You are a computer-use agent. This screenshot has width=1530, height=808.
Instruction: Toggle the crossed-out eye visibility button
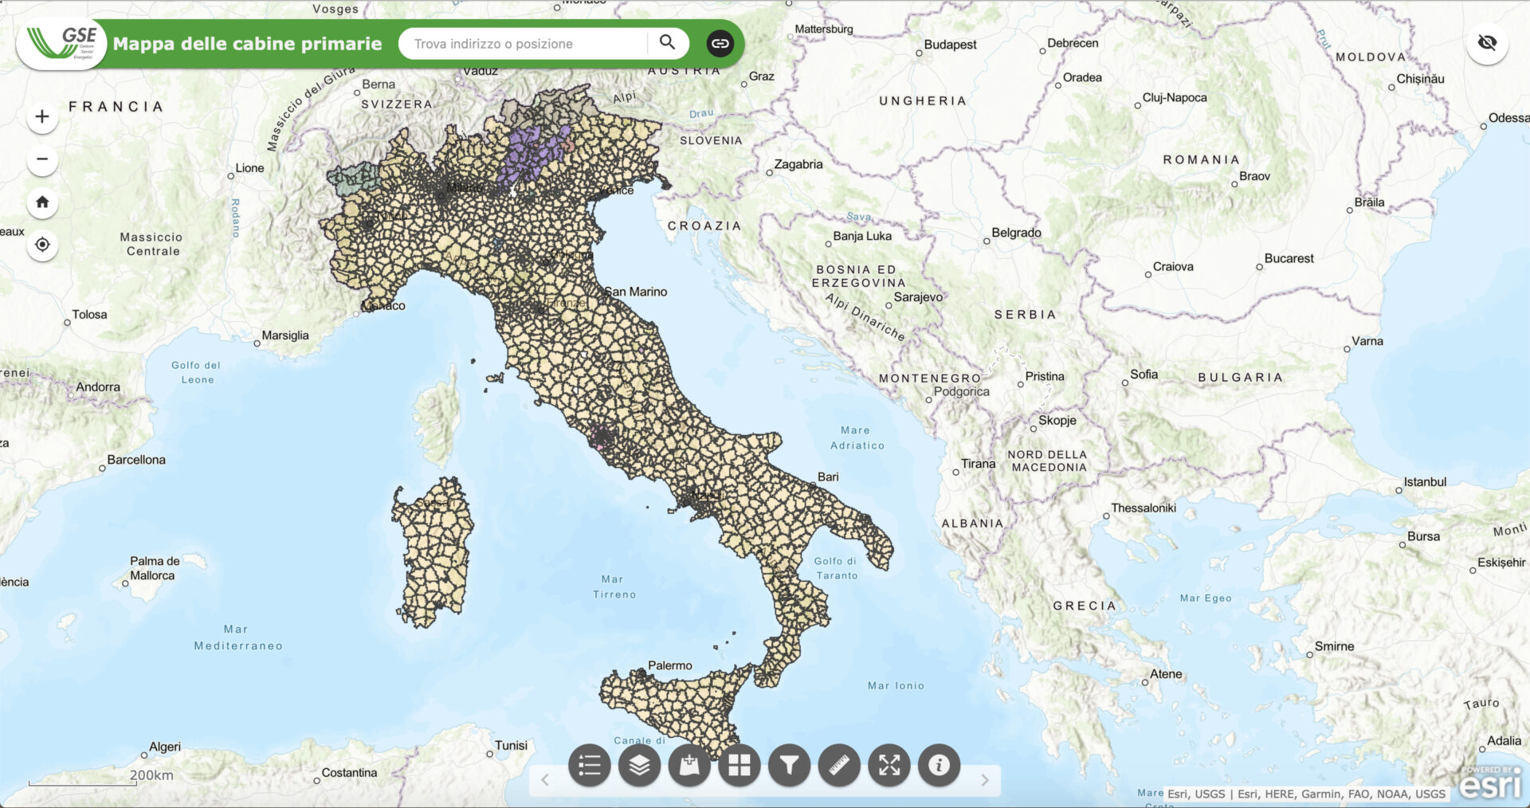1487,43
